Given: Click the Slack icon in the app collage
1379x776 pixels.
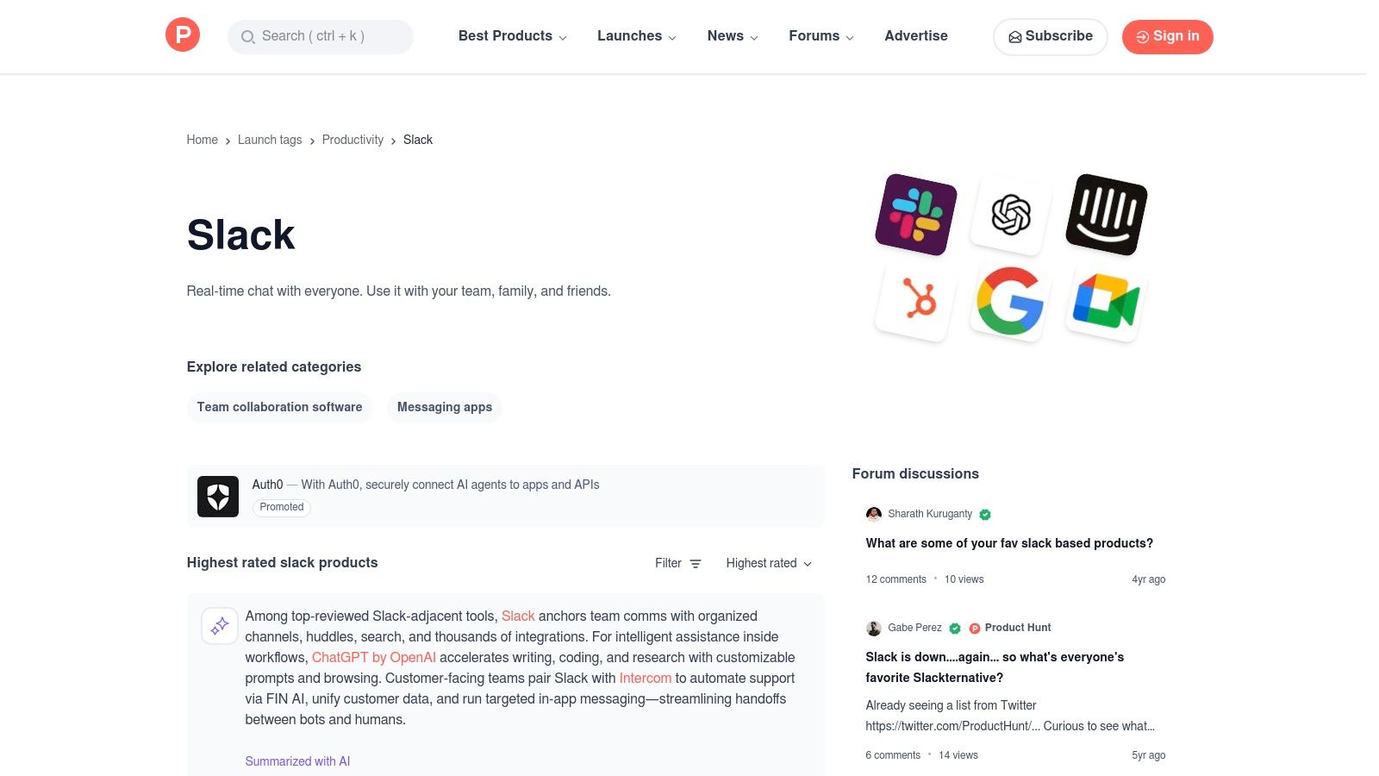Looking at the screenshot, I should 915,214.
